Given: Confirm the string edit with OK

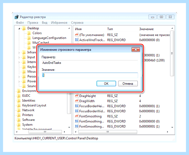Looking at the screenshot, I should [106, 84].
